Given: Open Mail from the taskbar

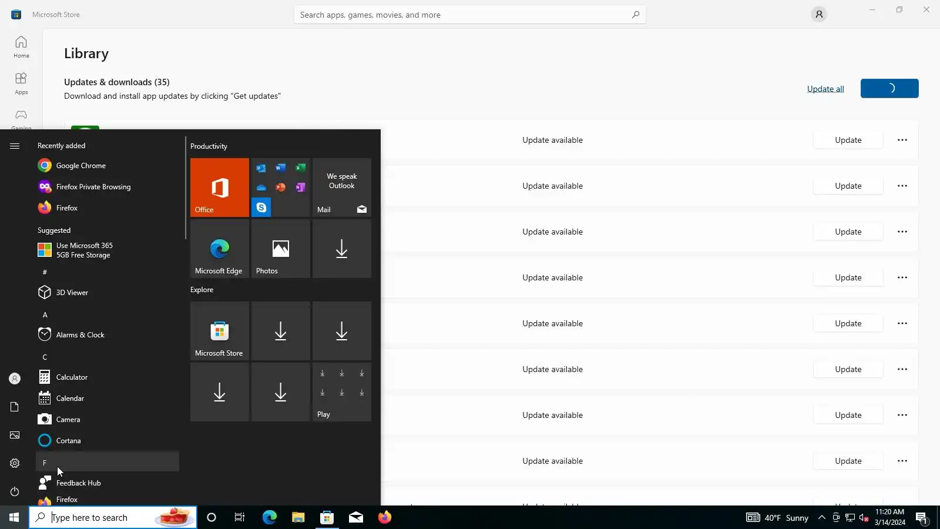Looking at the screenshot, I should [355, 517].
